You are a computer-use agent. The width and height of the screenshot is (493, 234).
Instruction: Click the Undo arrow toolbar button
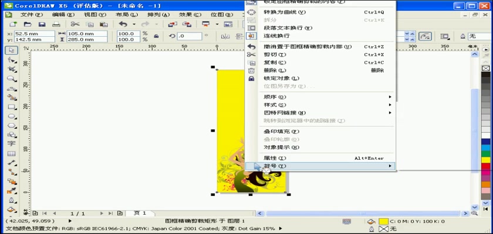point(123,24)
